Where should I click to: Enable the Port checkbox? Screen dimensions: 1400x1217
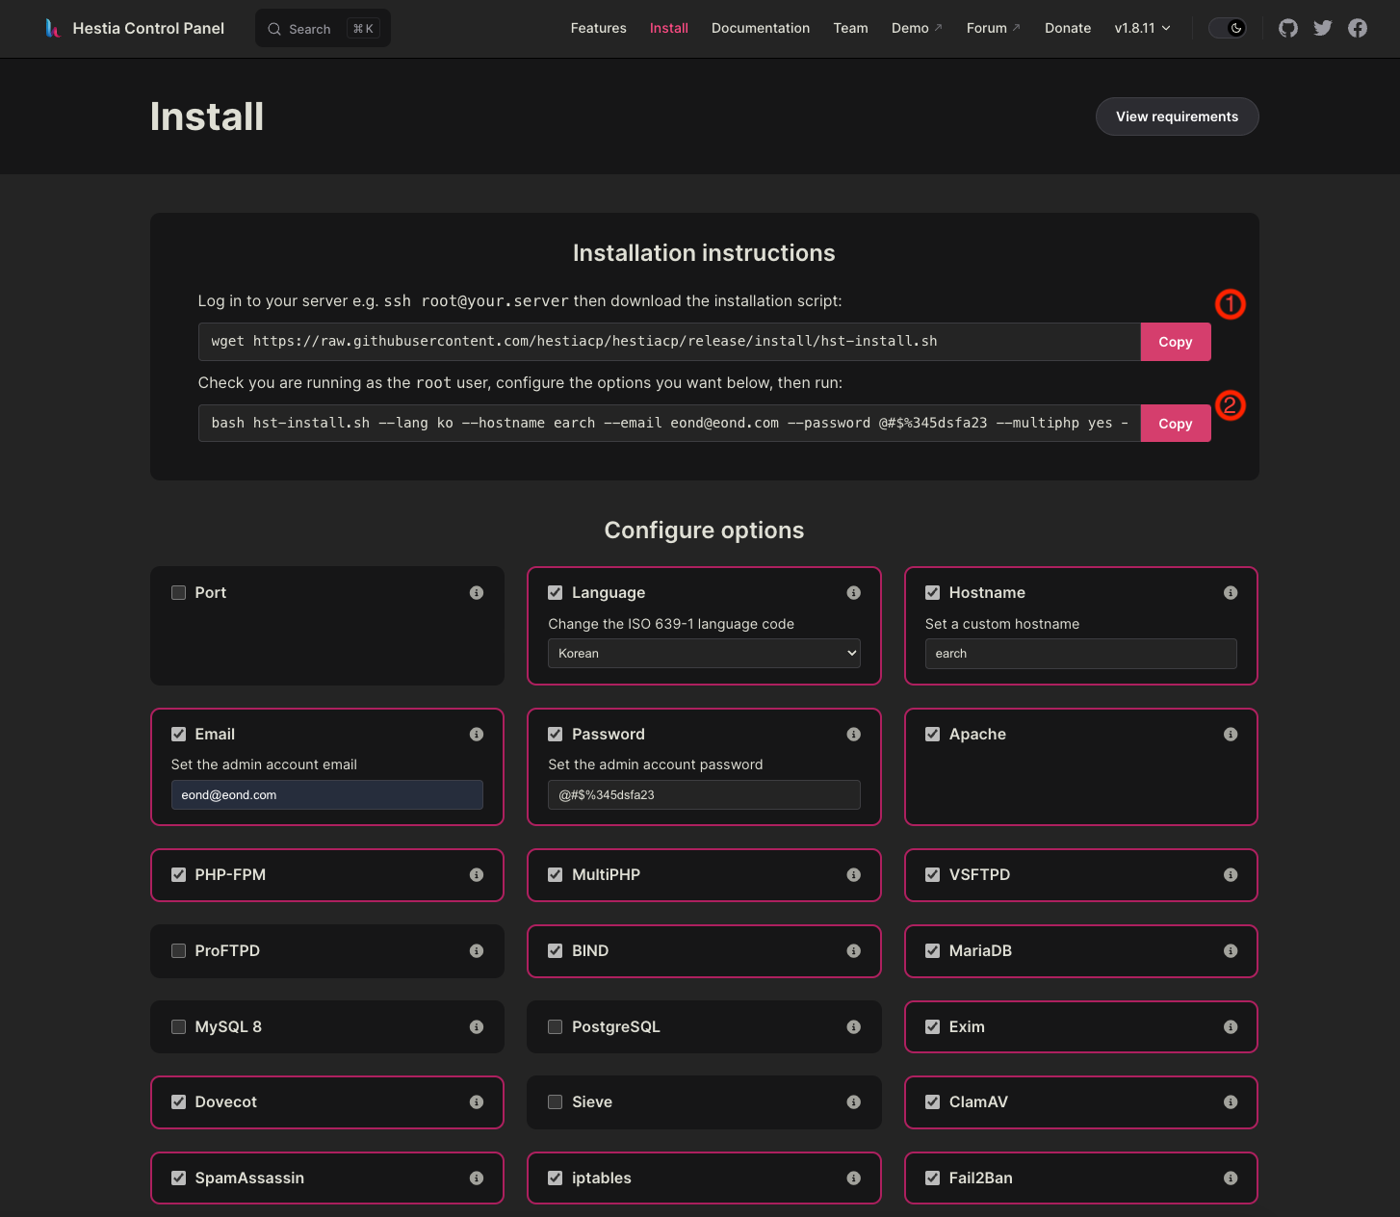(178, 592)
